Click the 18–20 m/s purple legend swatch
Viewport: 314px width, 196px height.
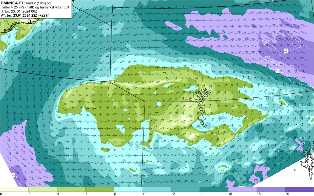pyautogui.click(x=271, y=189)
